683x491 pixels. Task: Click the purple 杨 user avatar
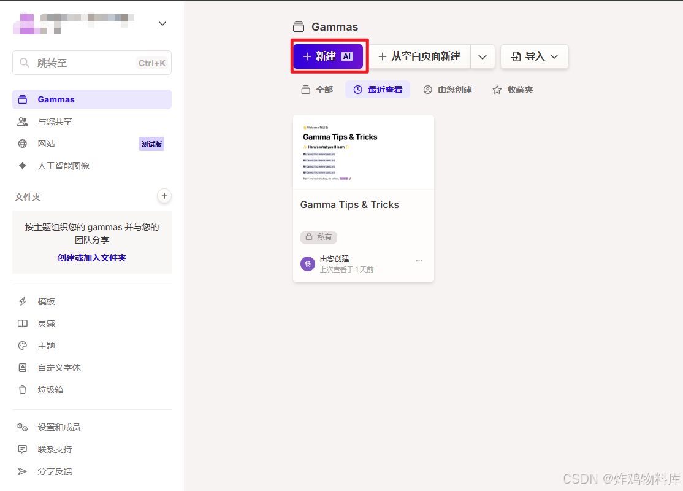click(x=308, y=264)
